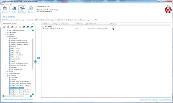Image resolution: width=173 pixels, height=103 pixels.
Task: Select the ACS-Daten tab
Action: click(22, 9)
